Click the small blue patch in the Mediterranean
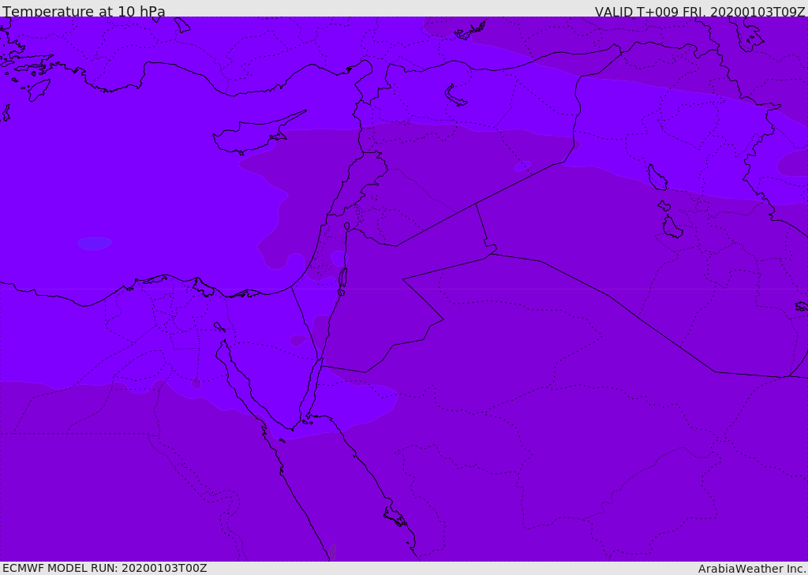The width and height of the screenshot is (808, 575). click(x=94, y=244)
